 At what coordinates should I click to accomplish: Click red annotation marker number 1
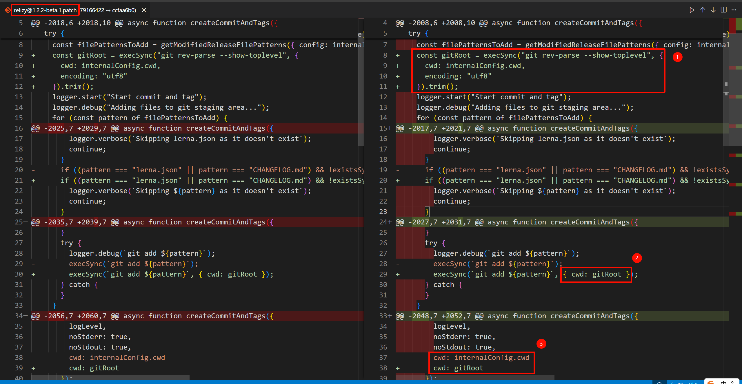pos(677,57)
